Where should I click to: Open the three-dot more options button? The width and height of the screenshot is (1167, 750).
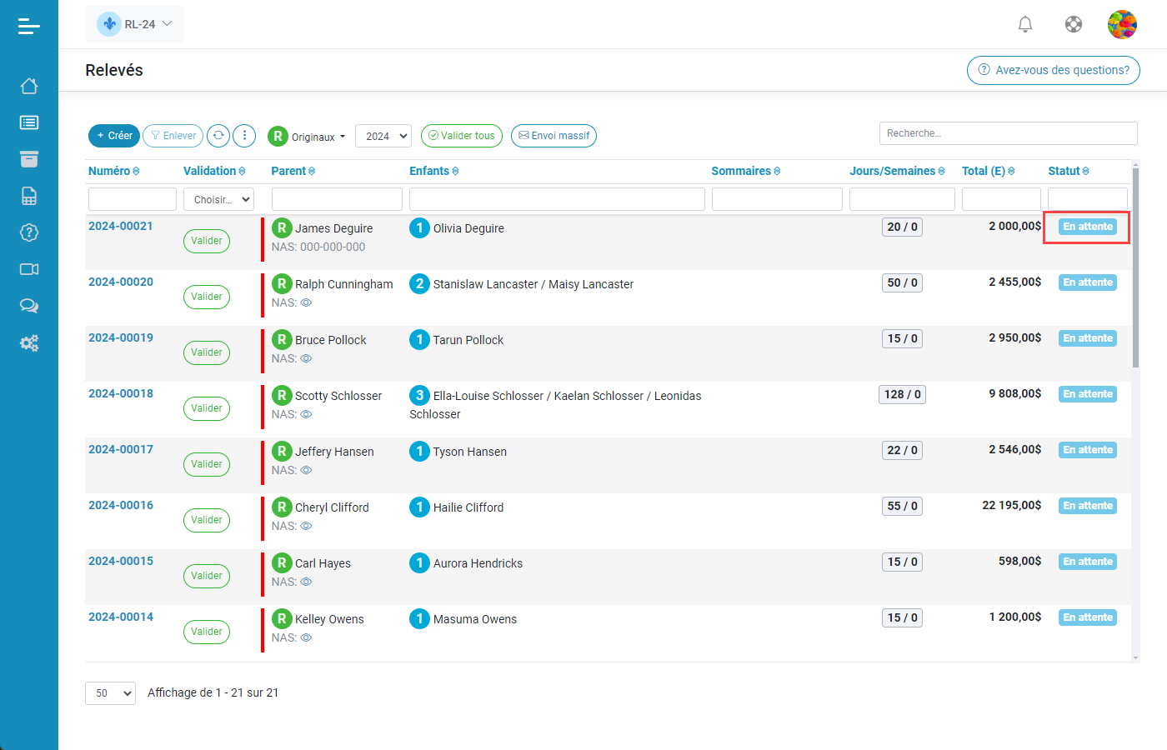pyautogui.click(x=244, y=136)
